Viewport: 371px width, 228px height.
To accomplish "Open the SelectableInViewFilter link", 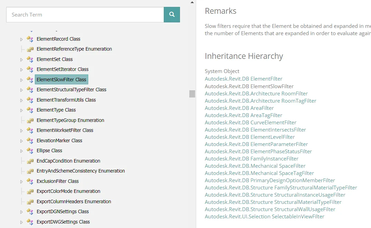I will 264,217.
